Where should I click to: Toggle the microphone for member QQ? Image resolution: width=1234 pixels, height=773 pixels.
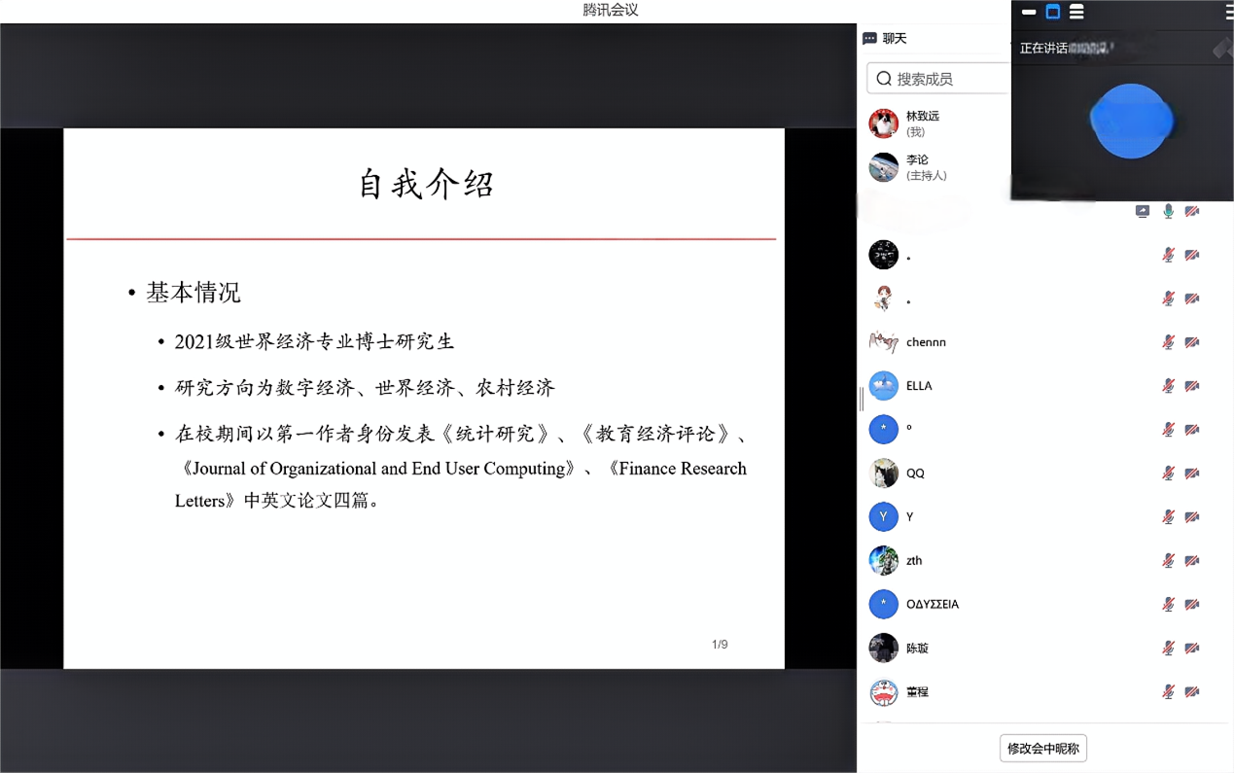(x=1168, y=474)
